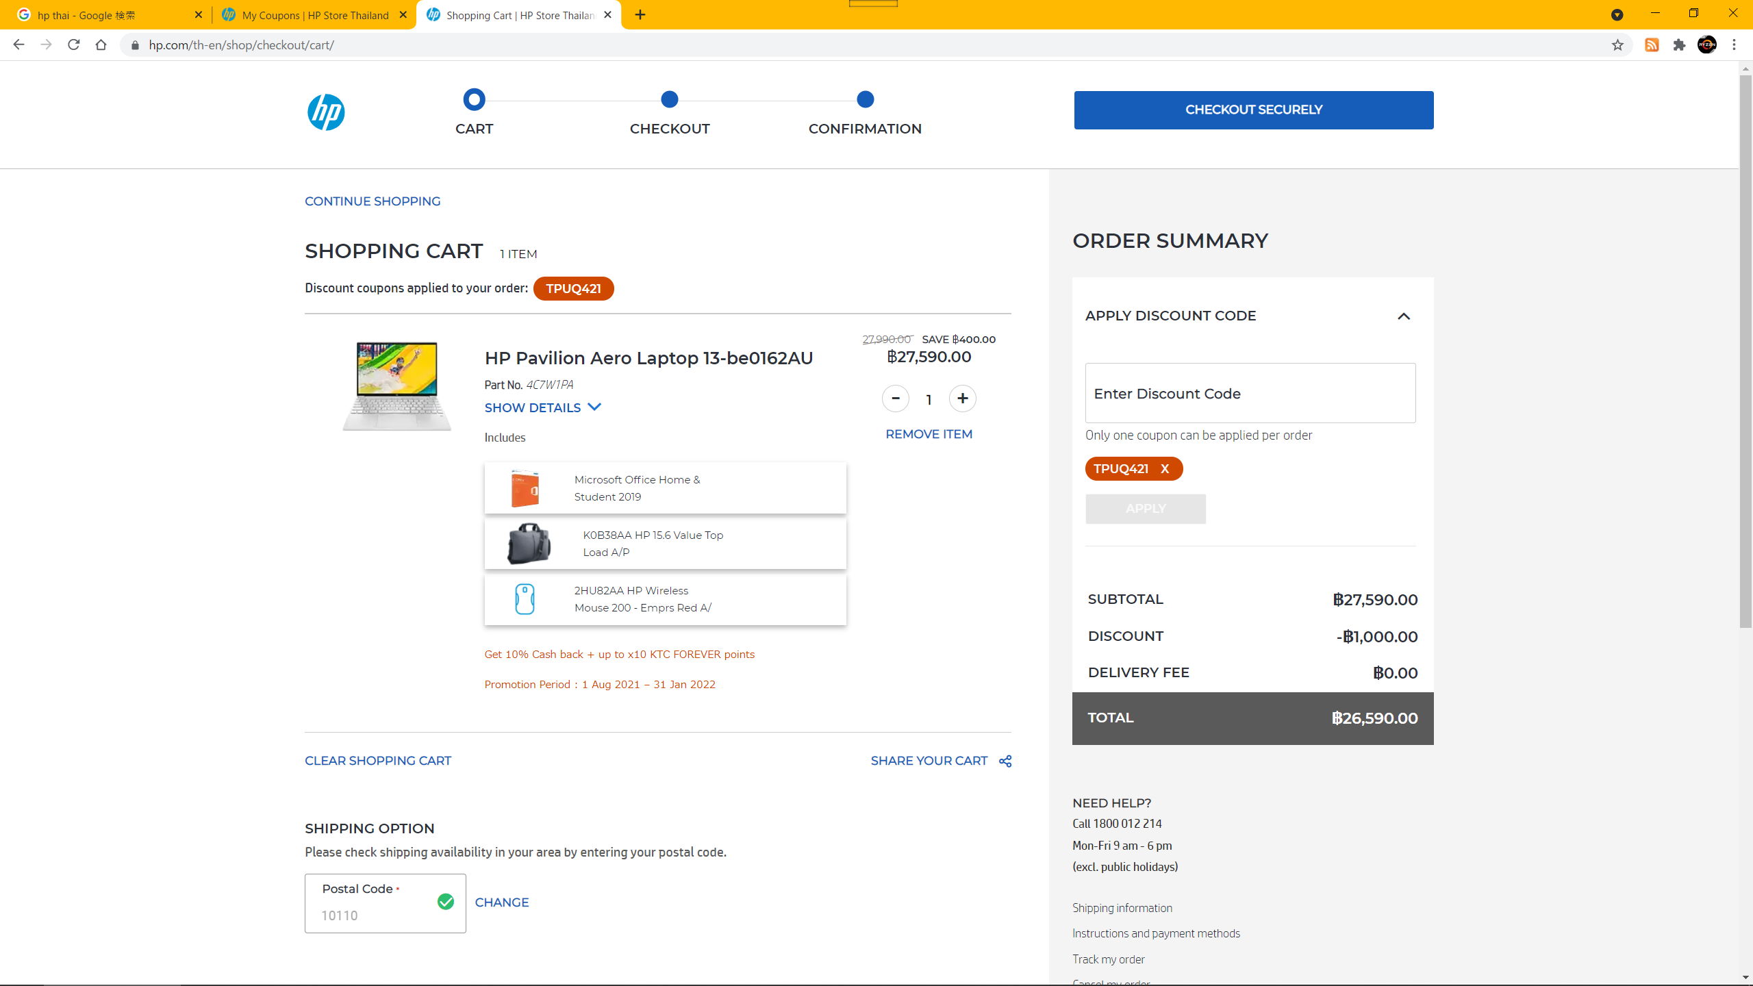The width and height of the screenshot is (1753, 986).
Task: Click CHANGE postal code link
Action: 502,902
